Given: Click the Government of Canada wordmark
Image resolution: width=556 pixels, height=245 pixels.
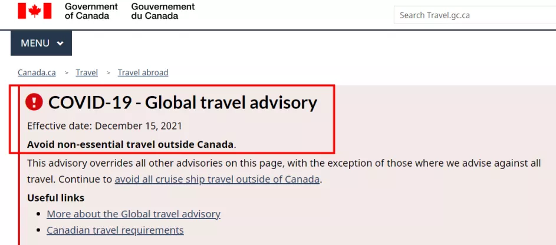Looking at the screenshot, I should 91,11.
